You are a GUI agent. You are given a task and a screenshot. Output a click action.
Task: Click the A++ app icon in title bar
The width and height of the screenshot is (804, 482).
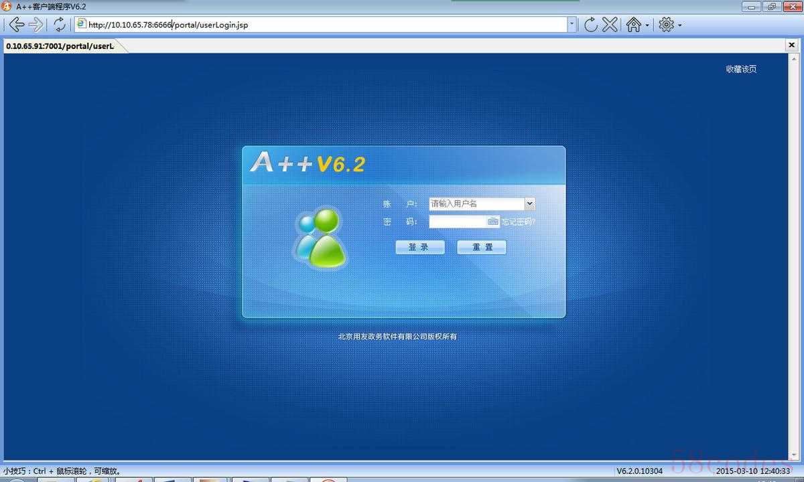[x=7, y=6]
